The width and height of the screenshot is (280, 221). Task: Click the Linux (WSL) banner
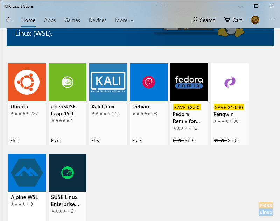click(140, 37)
